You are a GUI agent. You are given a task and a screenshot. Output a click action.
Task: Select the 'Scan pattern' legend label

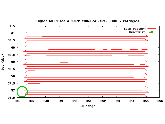(135, 29)
